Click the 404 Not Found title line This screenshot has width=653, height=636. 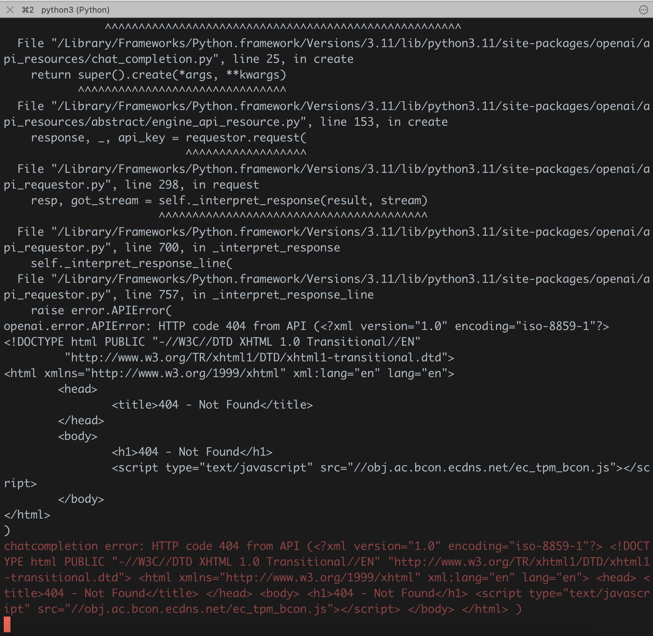212,404
